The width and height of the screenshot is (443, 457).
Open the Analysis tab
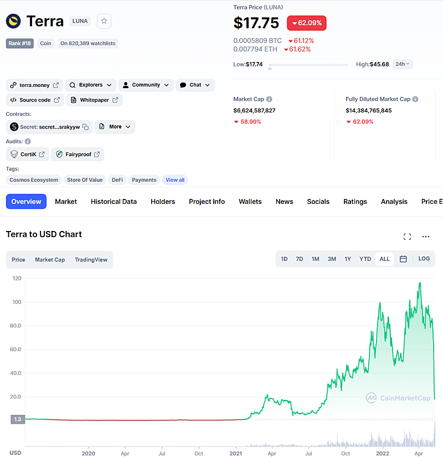click(x=394, y=202)
